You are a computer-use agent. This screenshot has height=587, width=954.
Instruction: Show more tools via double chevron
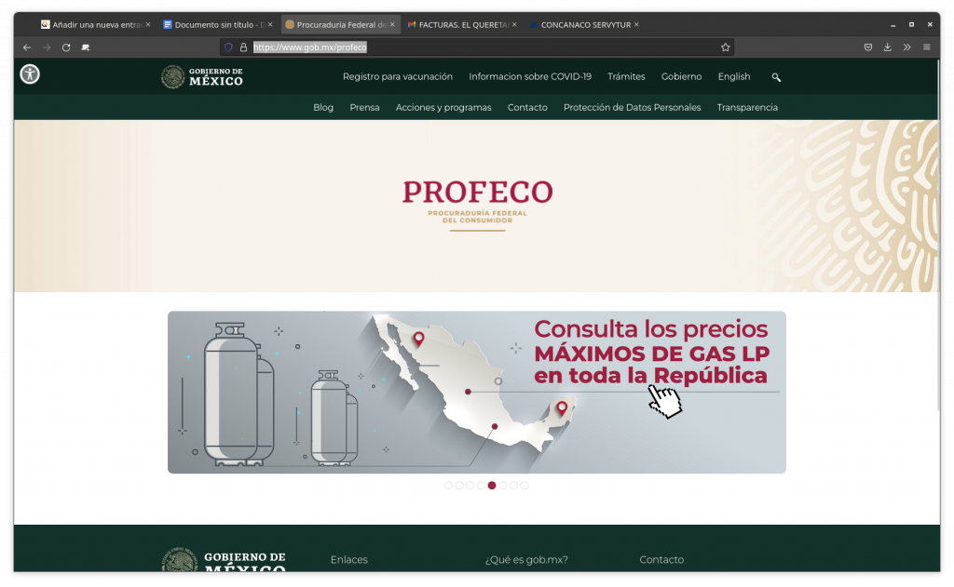coord(907,47)
